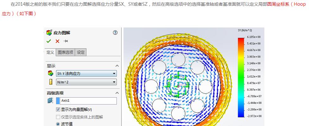309x126 pixels.
Task: Click the legend minimum value -2.972e+08
Action: pos(254,116)
